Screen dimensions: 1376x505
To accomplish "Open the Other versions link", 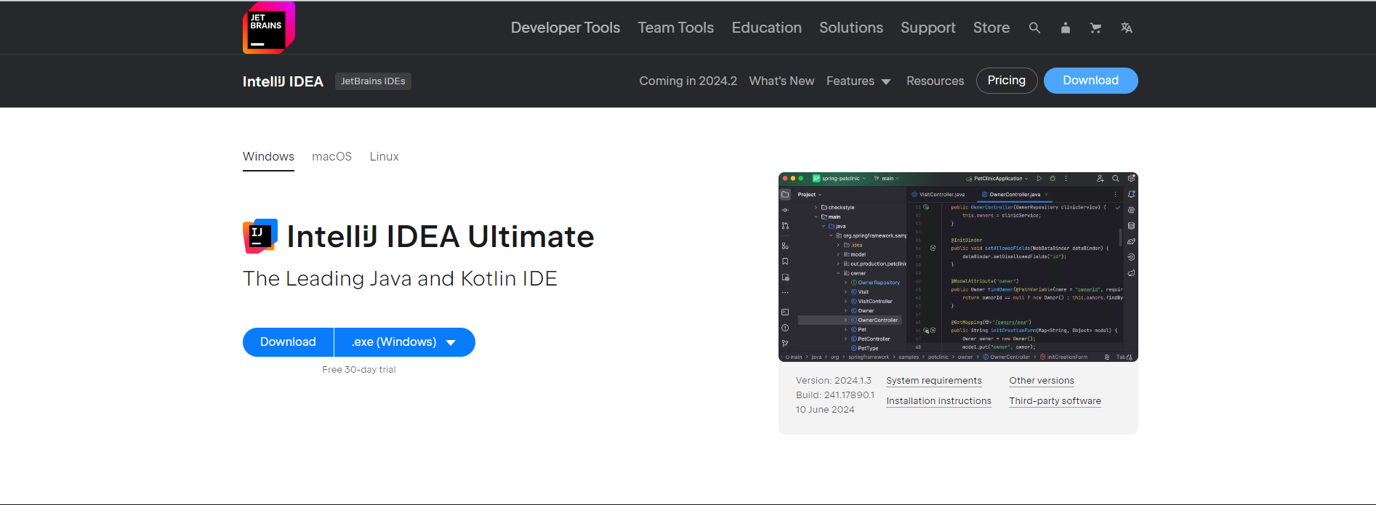I will [1041, 381].
